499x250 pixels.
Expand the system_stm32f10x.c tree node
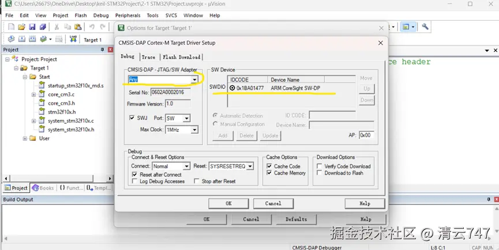point(33,121)
